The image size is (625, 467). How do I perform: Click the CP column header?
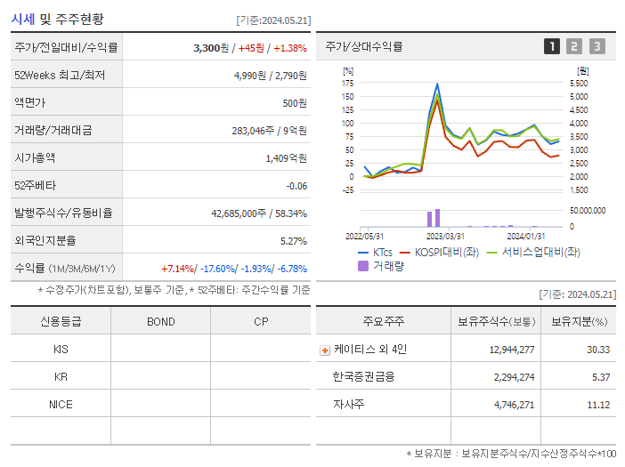261,322
